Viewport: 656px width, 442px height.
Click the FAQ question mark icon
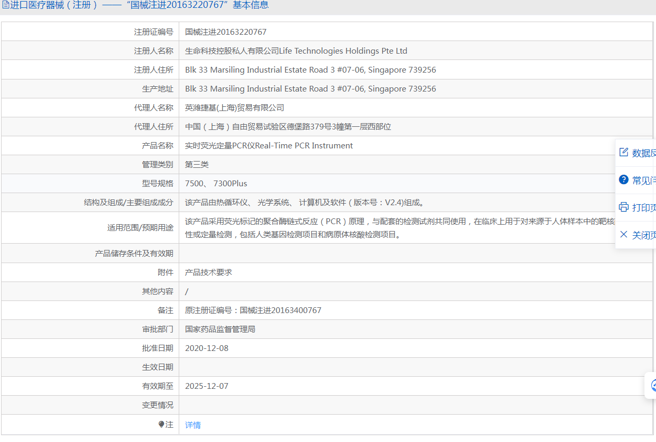(x=624, y=179)
